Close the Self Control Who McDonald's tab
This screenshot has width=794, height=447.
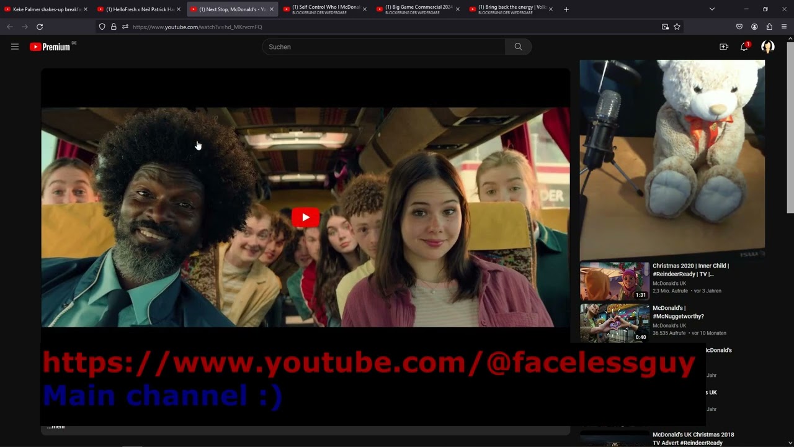pos(365,9)
